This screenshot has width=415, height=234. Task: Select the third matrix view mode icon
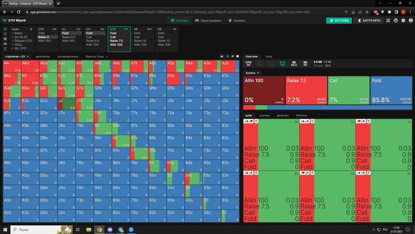click(232, 56)
